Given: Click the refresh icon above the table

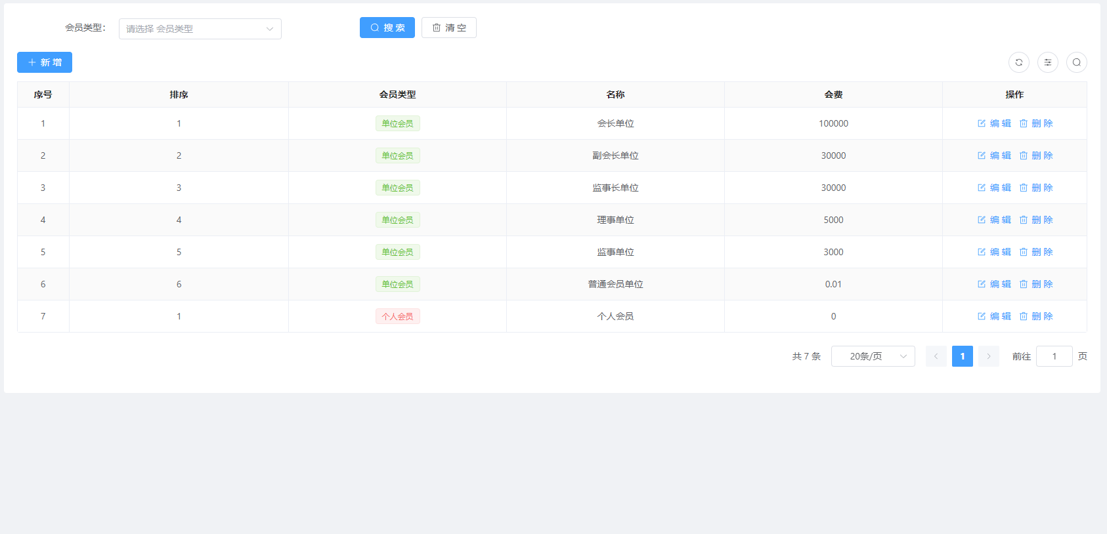Looking at the screenshot, I should [x=1018, y=62].
